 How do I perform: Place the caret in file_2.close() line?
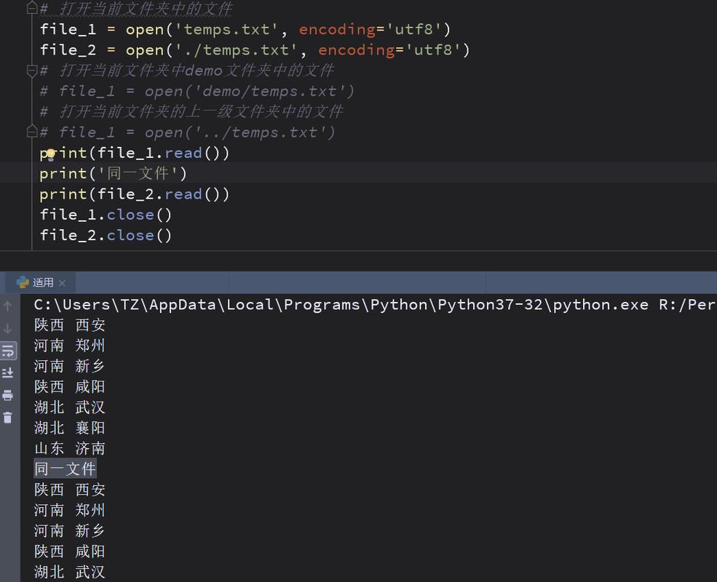click(106, 234)
